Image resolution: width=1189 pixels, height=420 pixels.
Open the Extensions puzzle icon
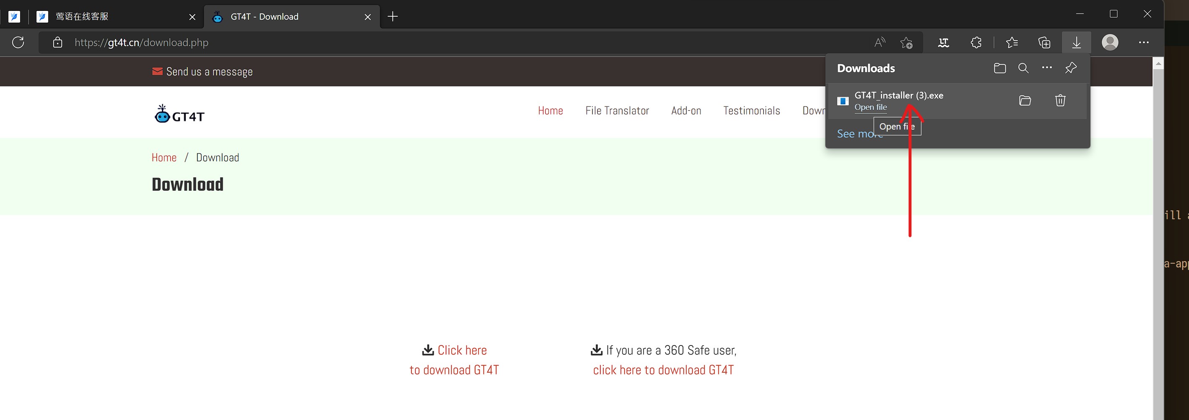(976, 42)
